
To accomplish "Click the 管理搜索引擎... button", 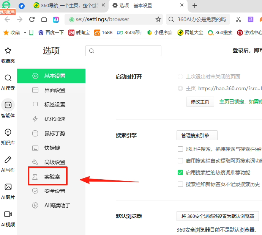I will 197,135.
